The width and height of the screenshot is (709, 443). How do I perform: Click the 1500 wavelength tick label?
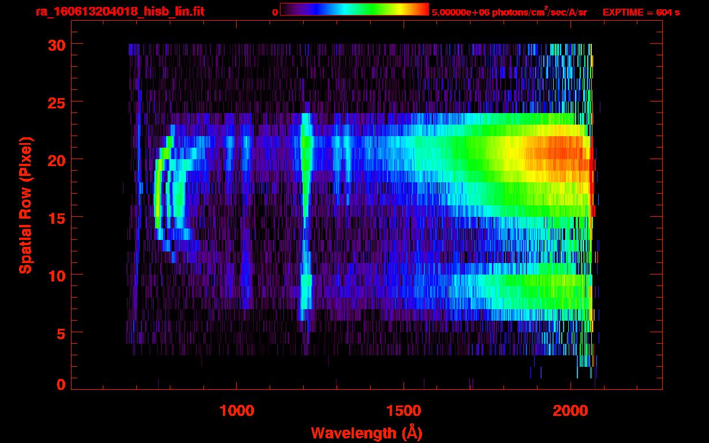point(403,411)
